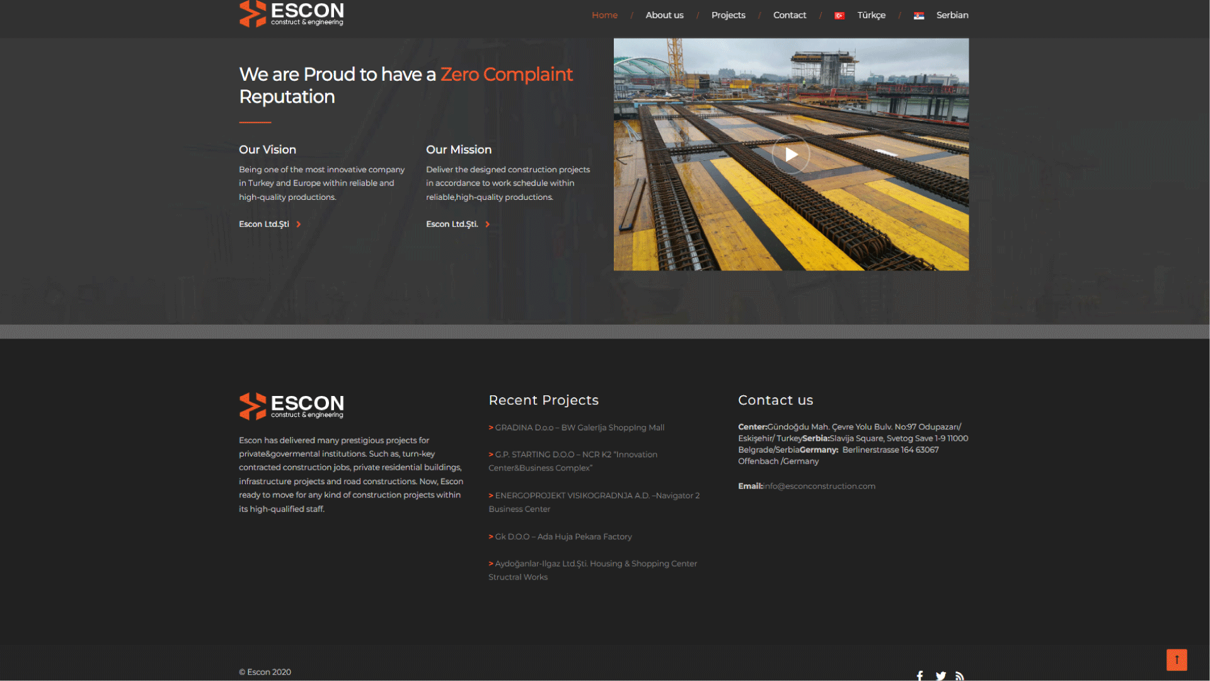Open the Home menu item
This screenshot has width=1210, height=681.
point(604,15)
